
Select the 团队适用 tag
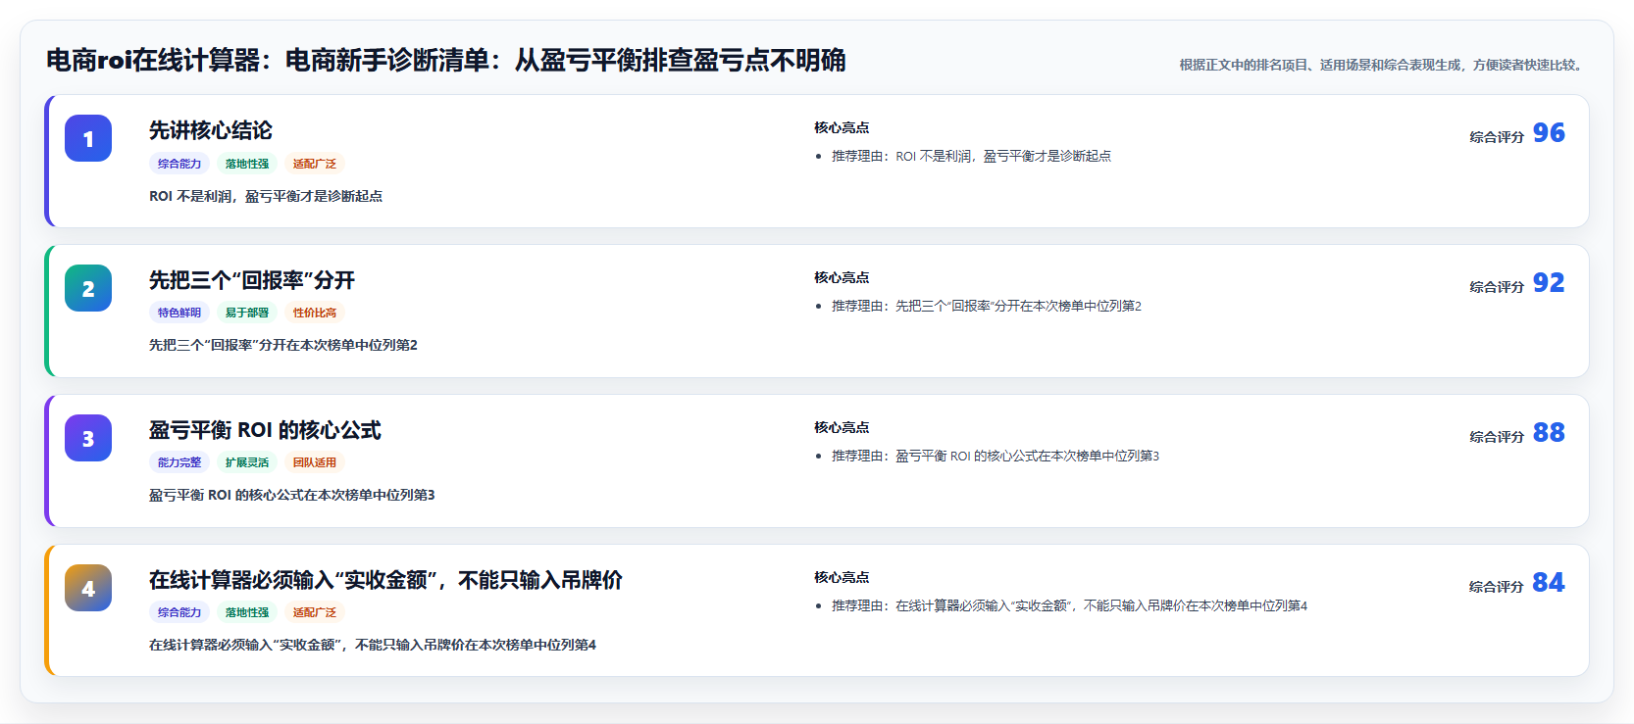click(x=315, y=462)
